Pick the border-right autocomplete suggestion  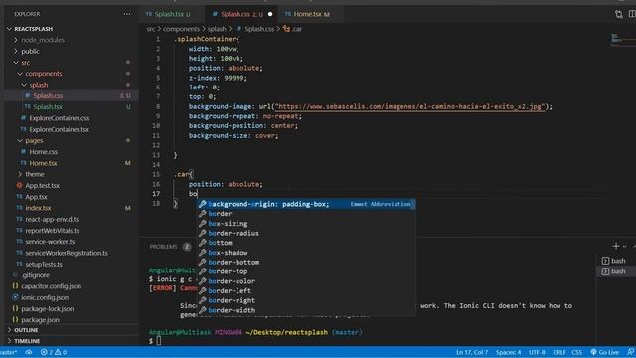click(x=306, y=300)
